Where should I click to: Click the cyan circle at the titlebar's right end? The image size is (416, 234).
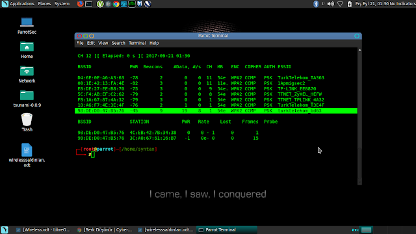(x=357, y=36)
